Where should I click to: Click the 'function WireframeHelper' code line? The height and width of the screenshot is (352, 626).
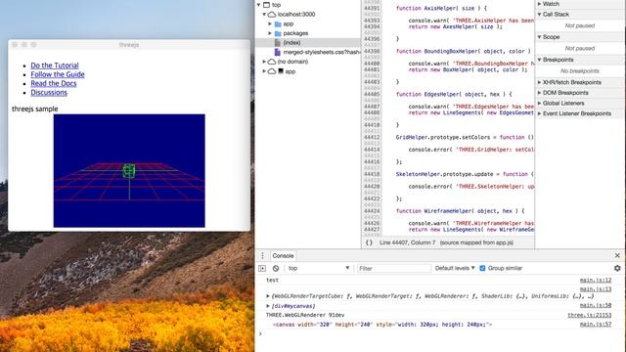pyautogui.click(x=460, y=211)
